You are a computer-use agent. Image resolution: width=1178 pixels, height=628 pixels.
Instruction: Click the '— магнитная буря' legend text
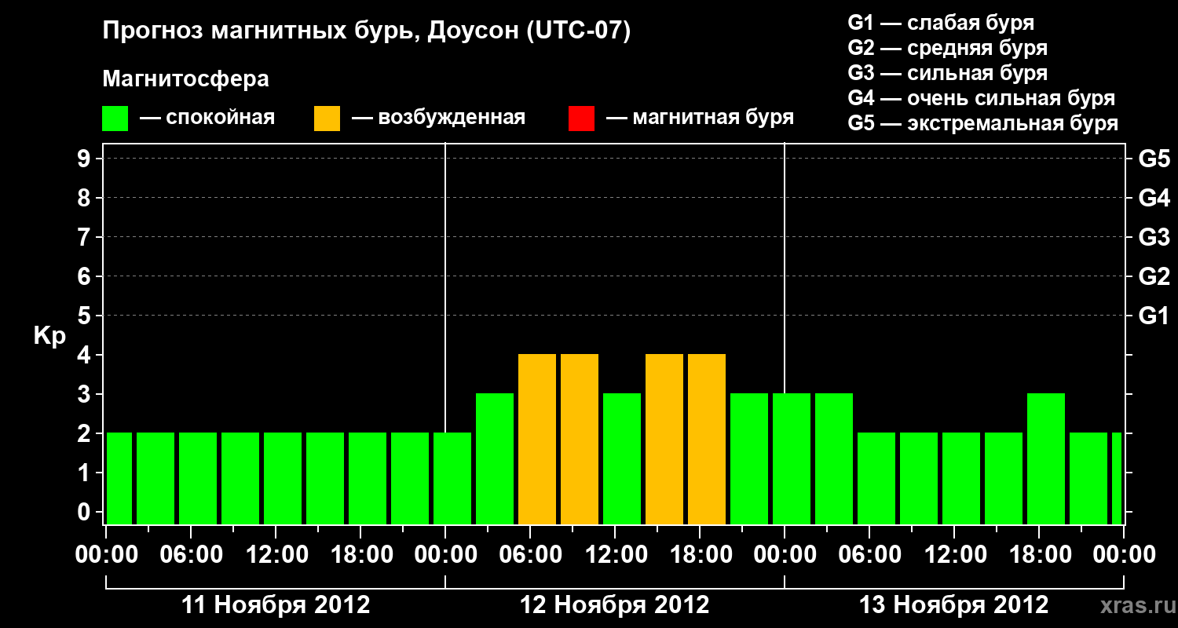pos(701,118)
